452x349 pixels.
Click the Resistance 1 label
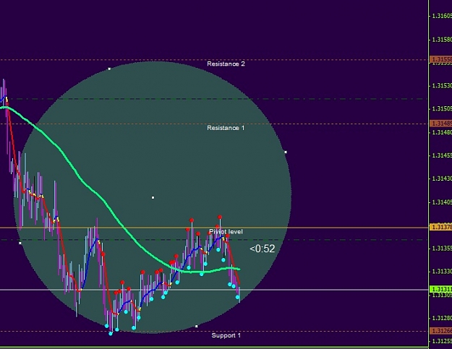coord(226,128)
